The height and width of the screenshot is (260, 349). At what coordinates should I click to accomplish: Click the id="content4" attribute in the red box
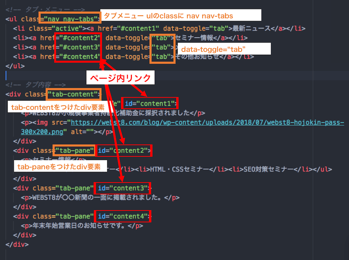pyautogui.click(x=123, y=216)
